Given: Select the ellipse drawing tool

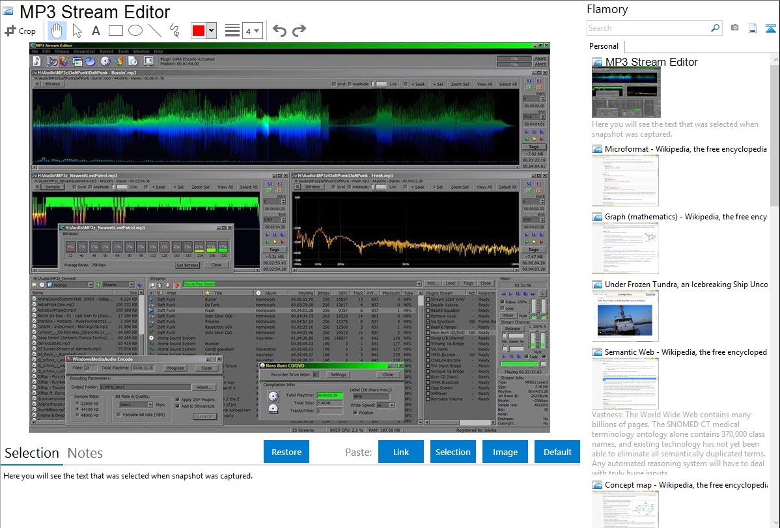Looking at the screenshot, I should (x=136, y=29).
